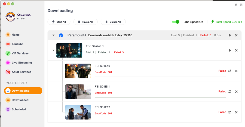The width and height of the screenshot is (245, 127).
Task: Click the Delete All button
Action: [113, 22]
